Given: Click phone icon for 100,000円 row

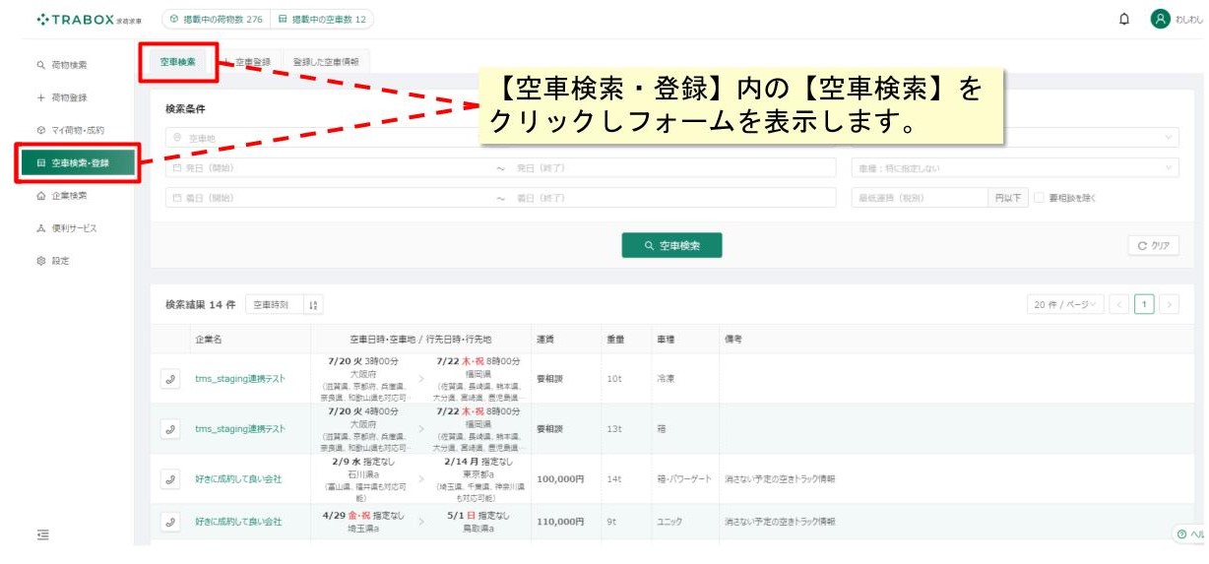Looking at the screenshot, I should (x=171, y=479).
